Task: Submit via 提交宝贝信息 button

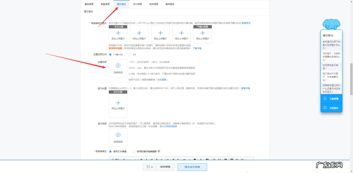Action: click(192, 167)
